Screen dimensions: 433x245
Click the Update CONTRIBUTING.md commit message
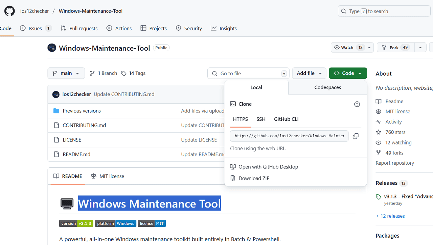tap(124, 94)
